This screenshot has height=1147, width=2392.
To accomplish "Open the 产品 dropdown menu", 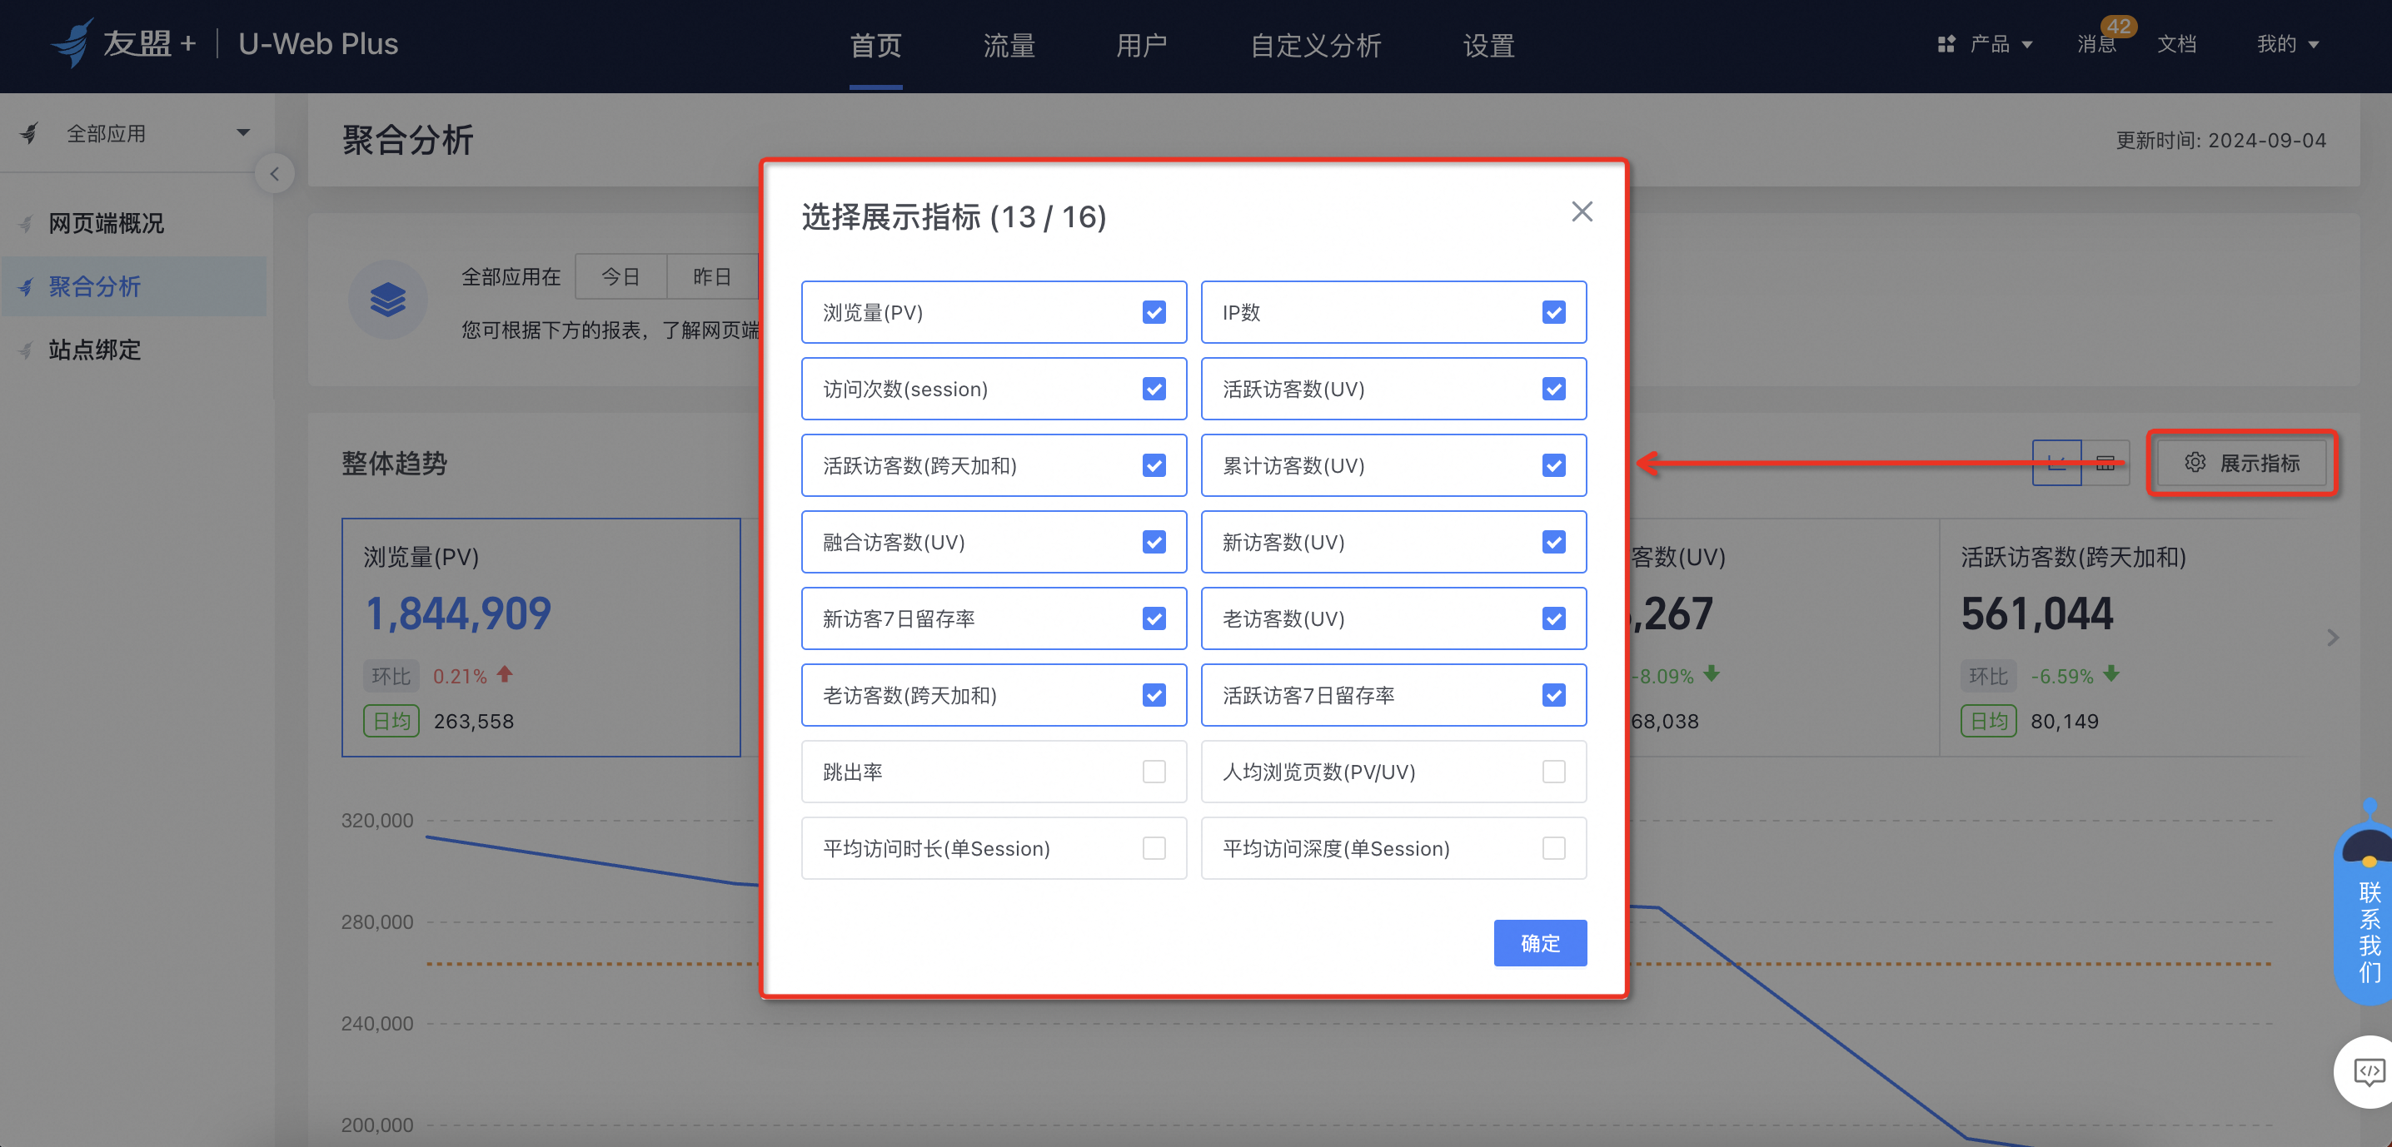I will 1986,43.
